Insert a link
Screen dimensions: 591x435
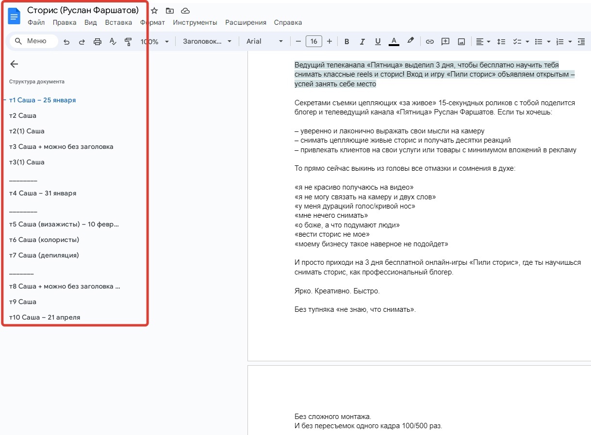click(x=429, y=42)
